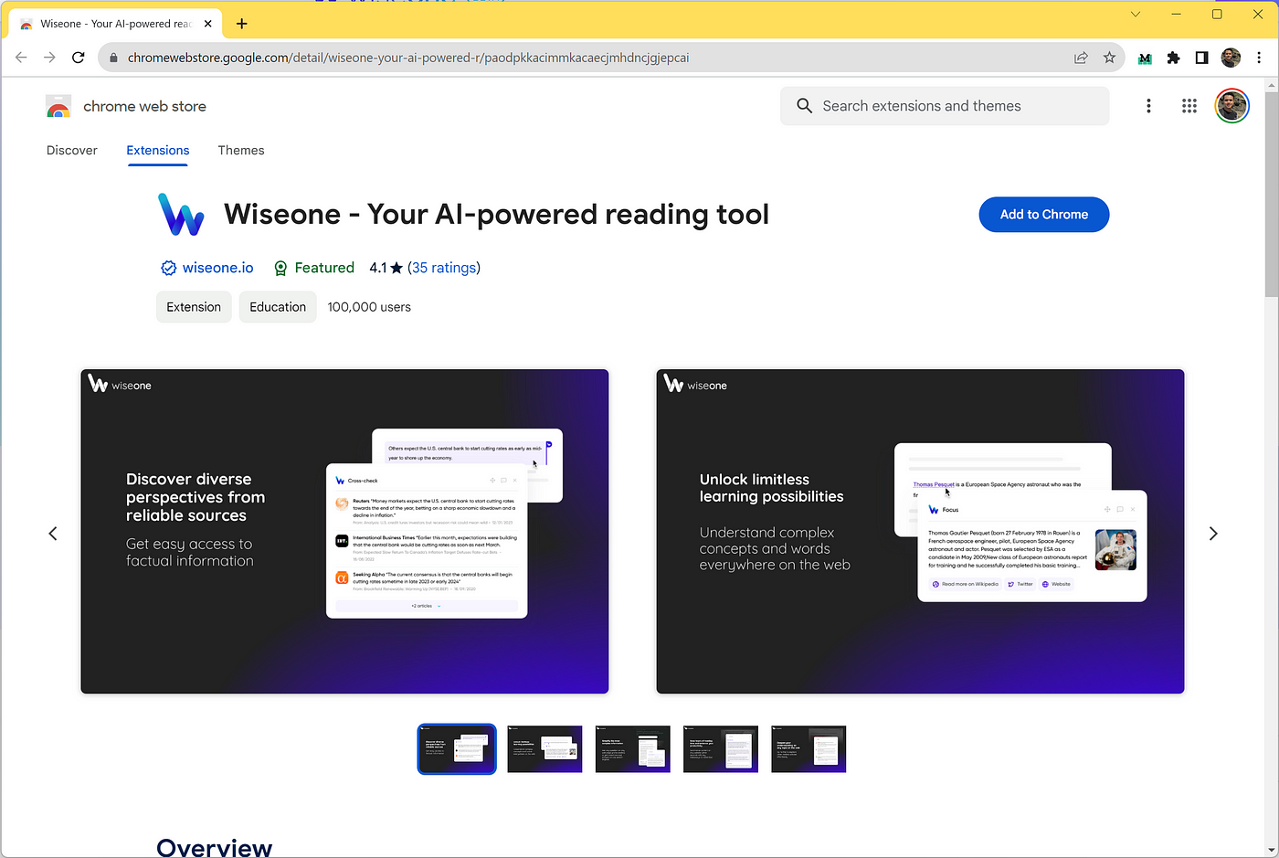Go forward in browser history
Viewport: 1279px width, 858px height.
pos(49,58)
